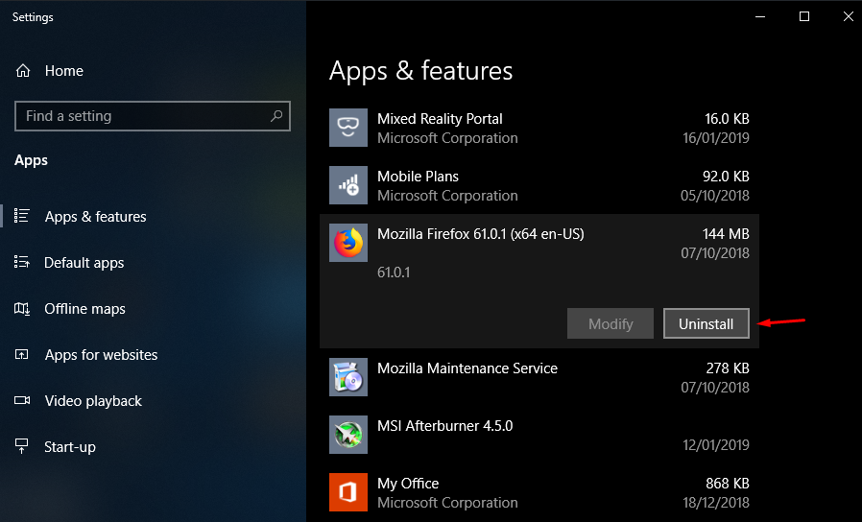This screenshot has height=522, width=862.
Task: Click the Default apps sidebar icon
Action: (x=21, y=262)
